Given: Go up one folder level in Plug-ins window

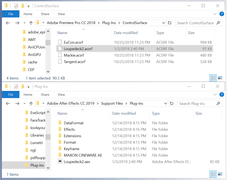Looking at the screenshot, I should click(x=31, y=103).
